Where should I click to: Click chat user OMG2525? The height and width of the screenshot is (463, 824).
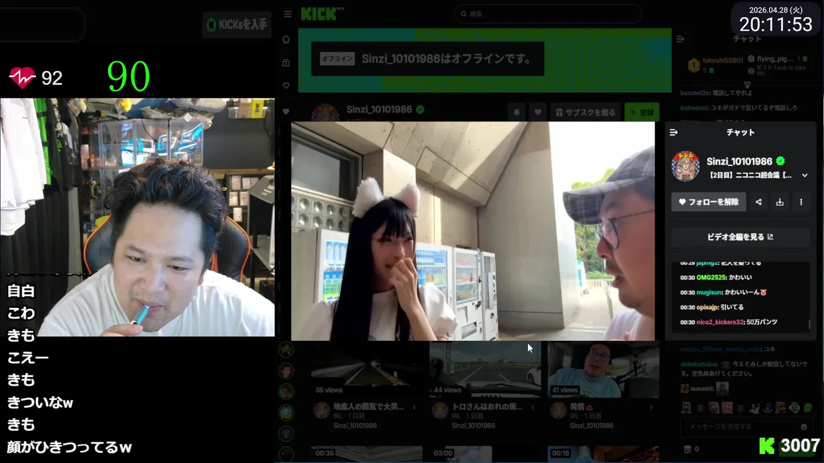point(711,277)
